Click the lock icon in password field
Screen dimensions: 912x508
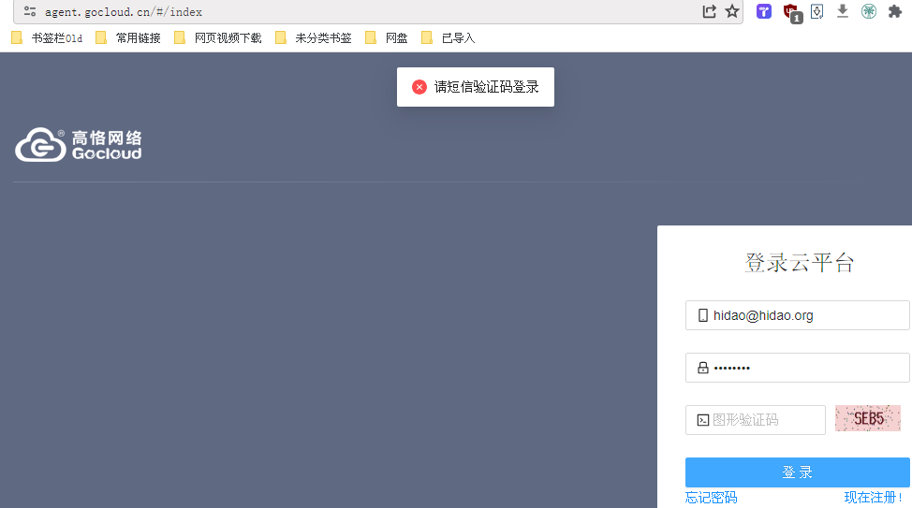(702, 368)
